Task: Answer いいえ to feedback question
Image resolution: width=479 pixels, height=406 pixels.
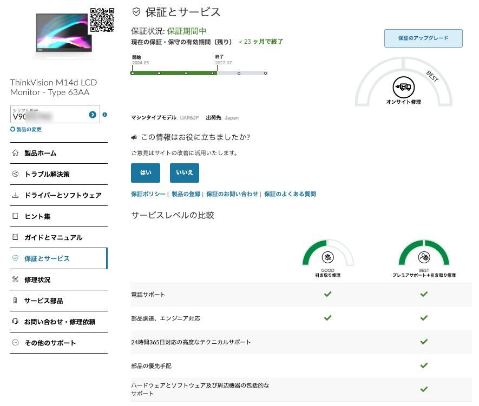Action: tap(185, 172)
